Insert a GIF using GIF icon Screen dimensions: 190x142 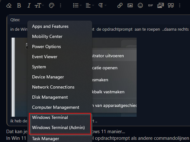(x=151, y=6)
